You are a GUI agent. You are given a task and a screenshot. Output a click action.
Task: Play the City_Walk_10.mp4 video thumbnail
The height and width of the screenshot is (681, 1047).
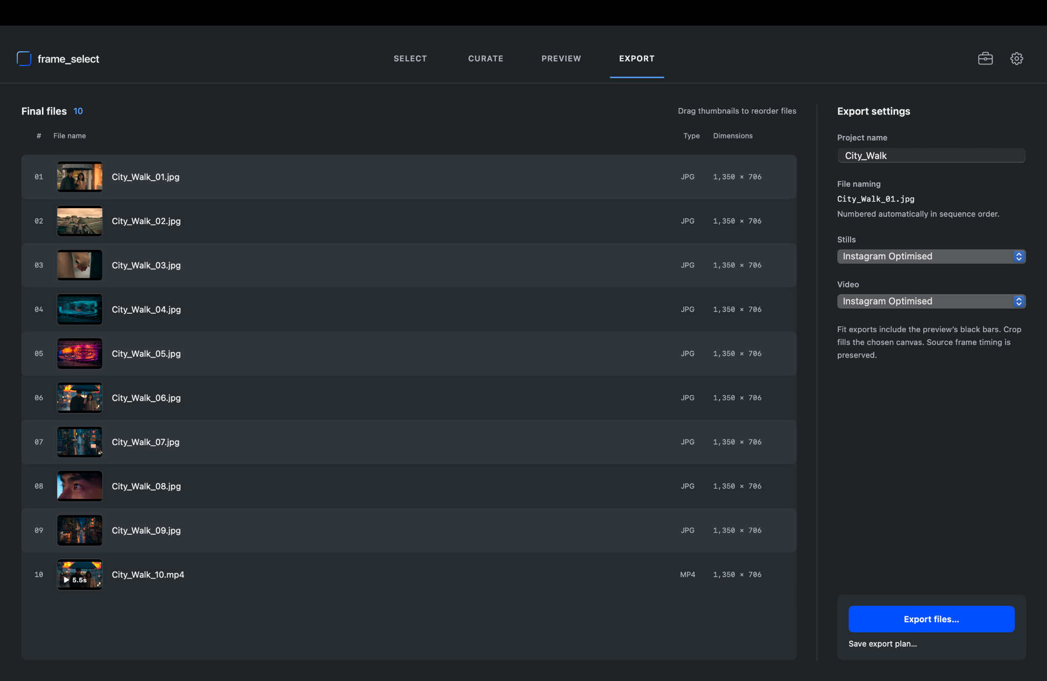pyautogui.click(x=80, y=575)
